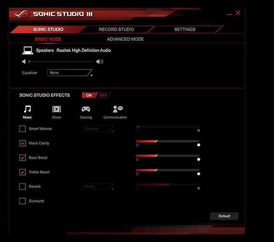The image size is (274, 242).
Task: Set Voice Clarity slider to maximum dot
Action: pyautogui.click(x=199, y=145)
